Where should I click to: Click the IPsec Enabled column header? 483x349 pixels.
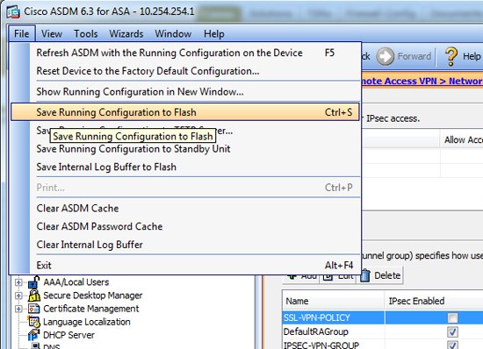point(434,301)
